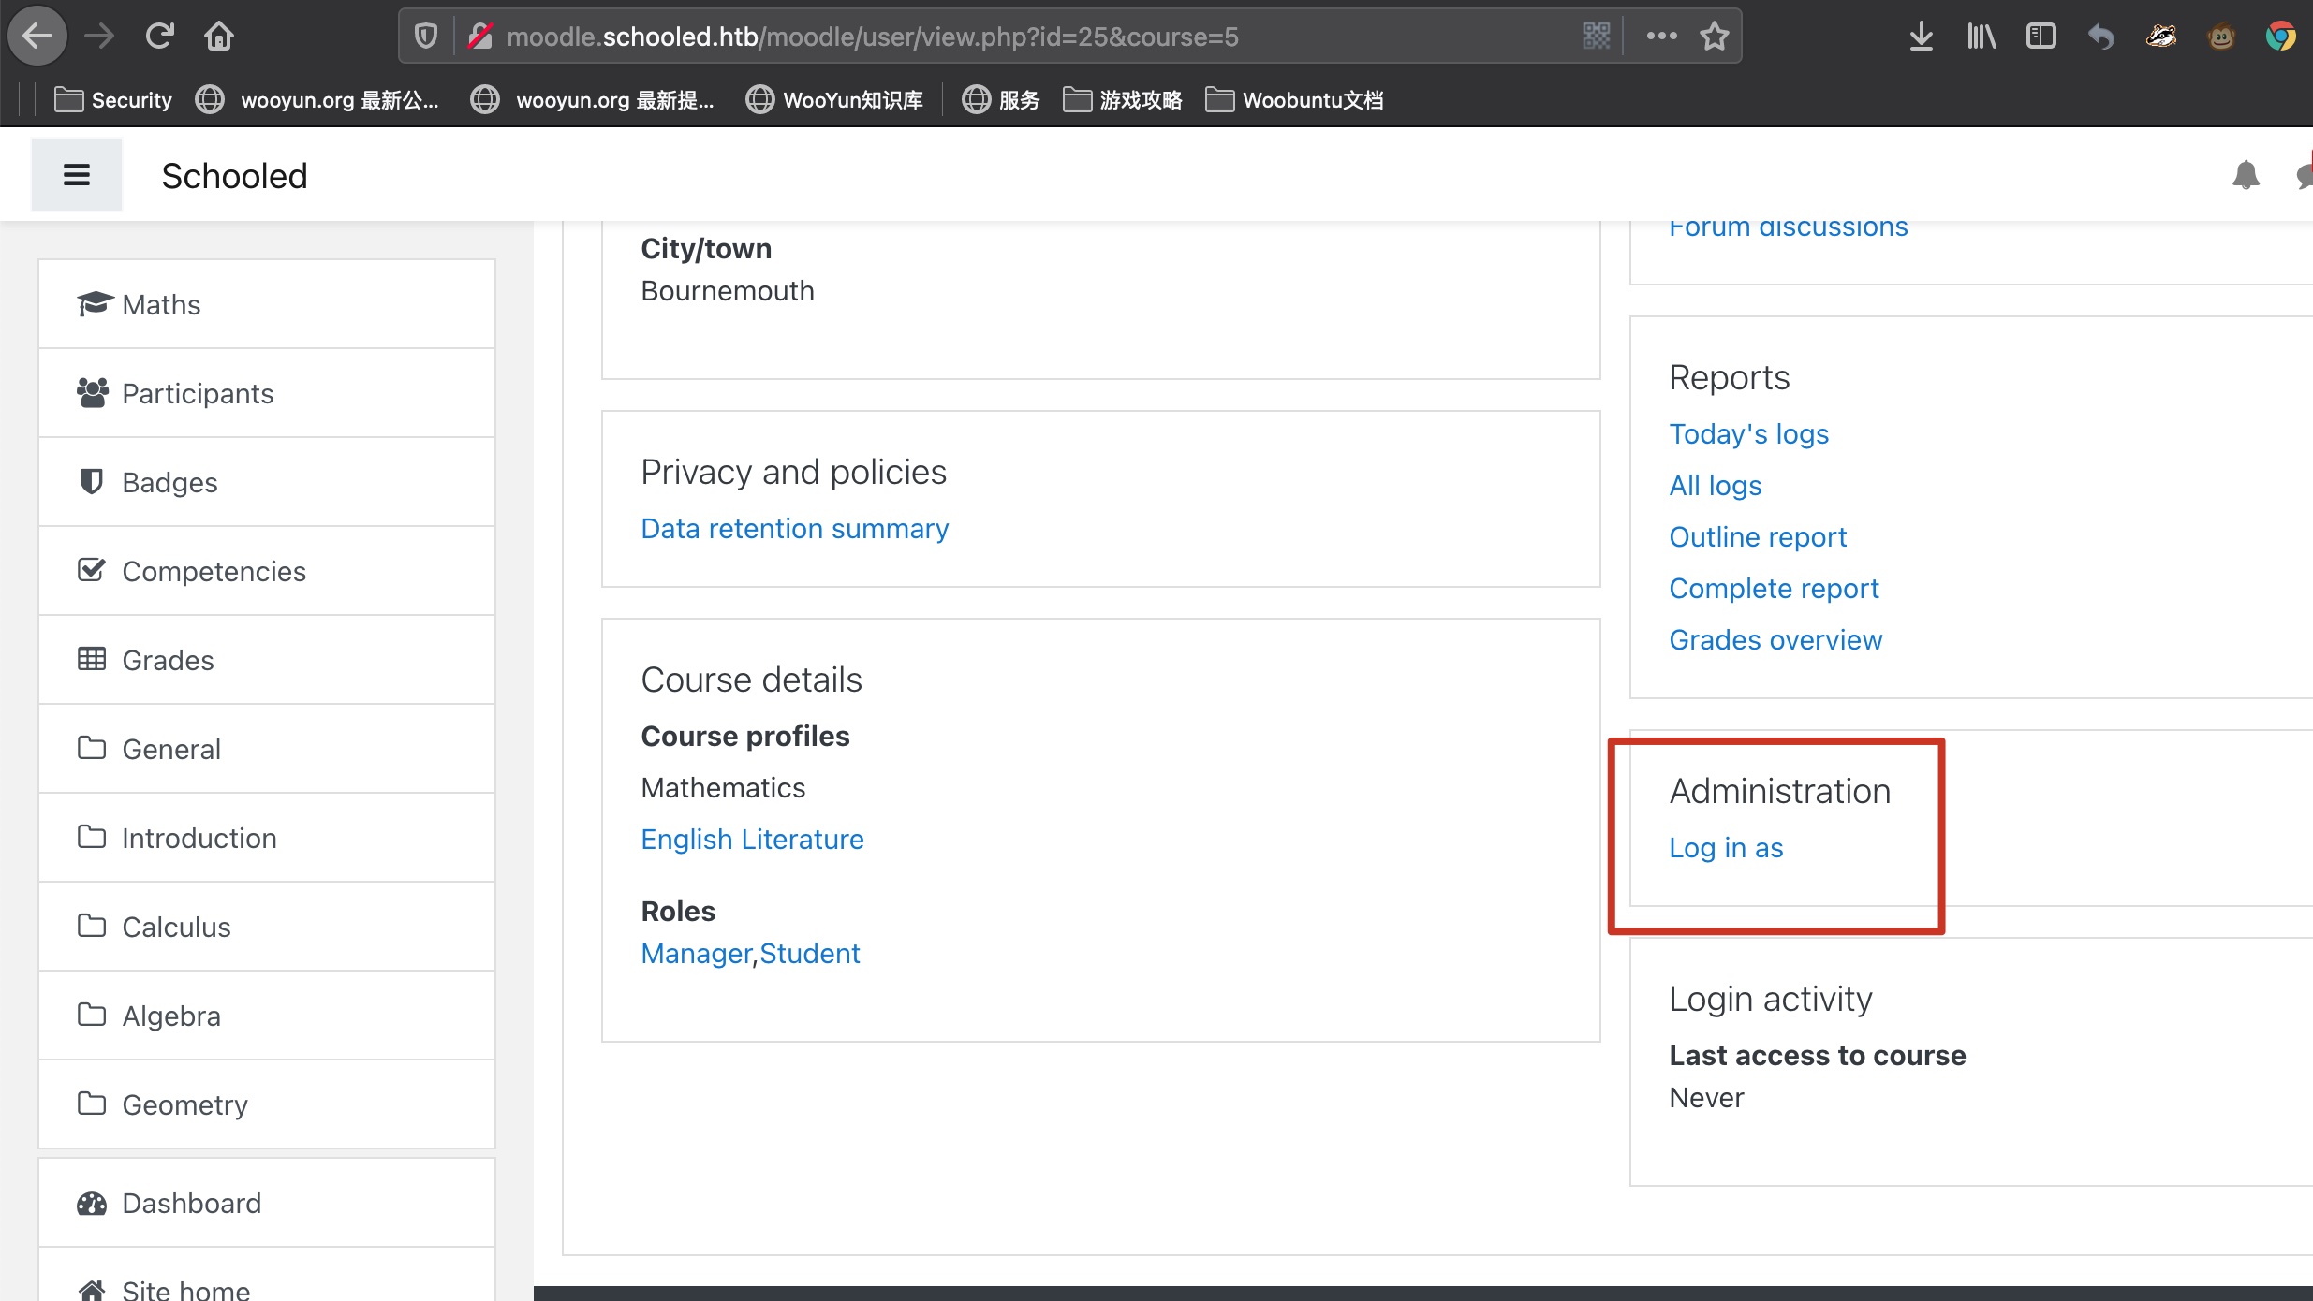Image resolution: width=2313 pixels, height=1301 pixels.
Task: Click the tracking protection shield icon
Action: pos(426,37)
